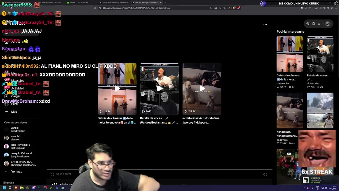
Task: Open Windows taskbar search
Action: (10, 188)
